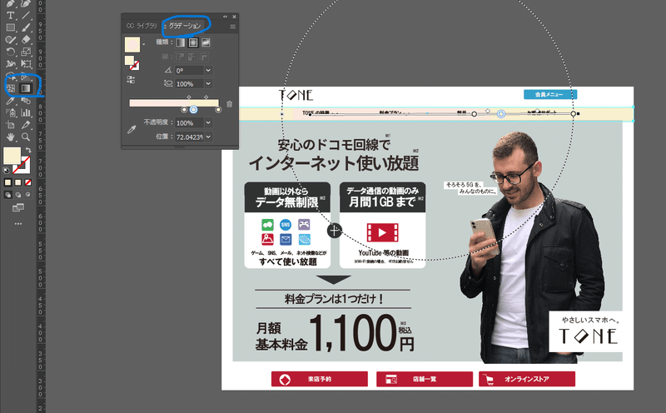
Task: Delete the selected gradient stop
Action: pos(230,104)
